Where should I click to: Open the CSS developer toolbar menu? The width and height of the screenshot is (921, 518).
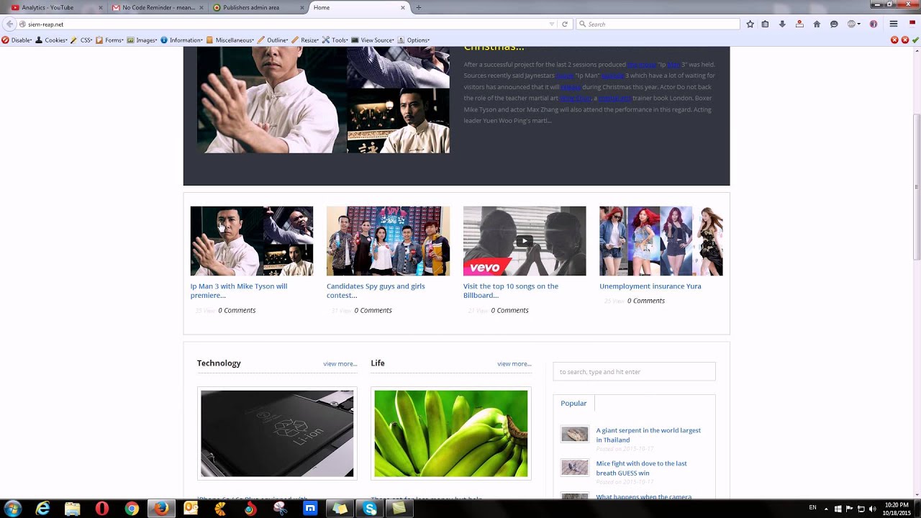pos(82,40)
